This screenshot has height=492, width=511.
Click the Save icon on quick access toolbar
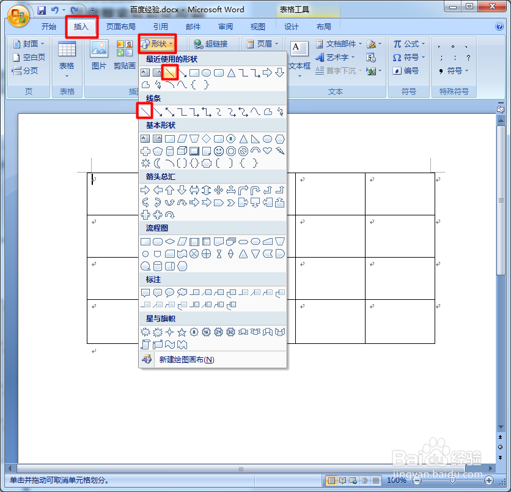(41, 9)
